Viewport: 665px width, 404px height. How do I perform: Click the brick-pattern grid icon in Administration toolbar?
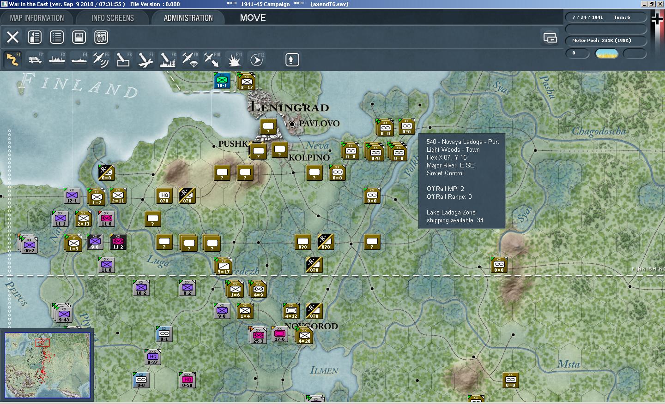pyautogui.click(x=101, y=37)
